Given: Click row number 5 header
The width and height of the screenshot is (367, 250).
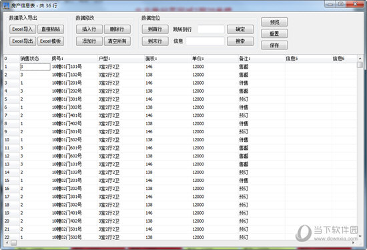Looking at the screenshot, I should click(11, 99).
